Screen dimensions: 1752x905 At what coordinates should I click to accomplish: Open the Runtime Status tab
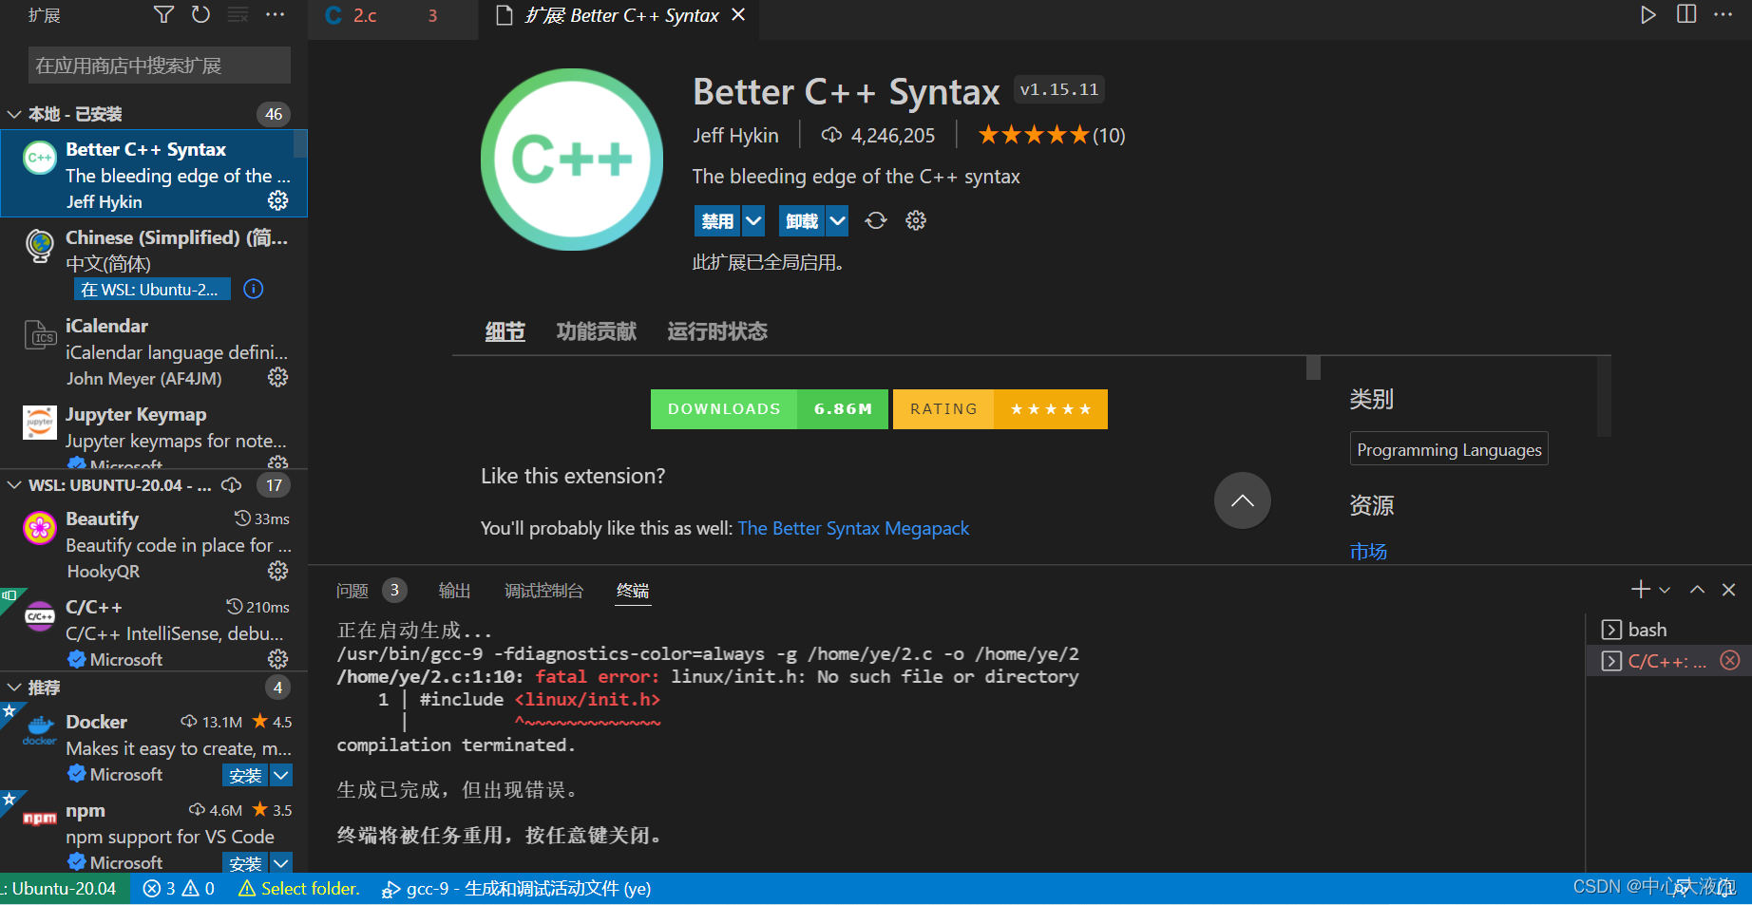click(717, 331)
